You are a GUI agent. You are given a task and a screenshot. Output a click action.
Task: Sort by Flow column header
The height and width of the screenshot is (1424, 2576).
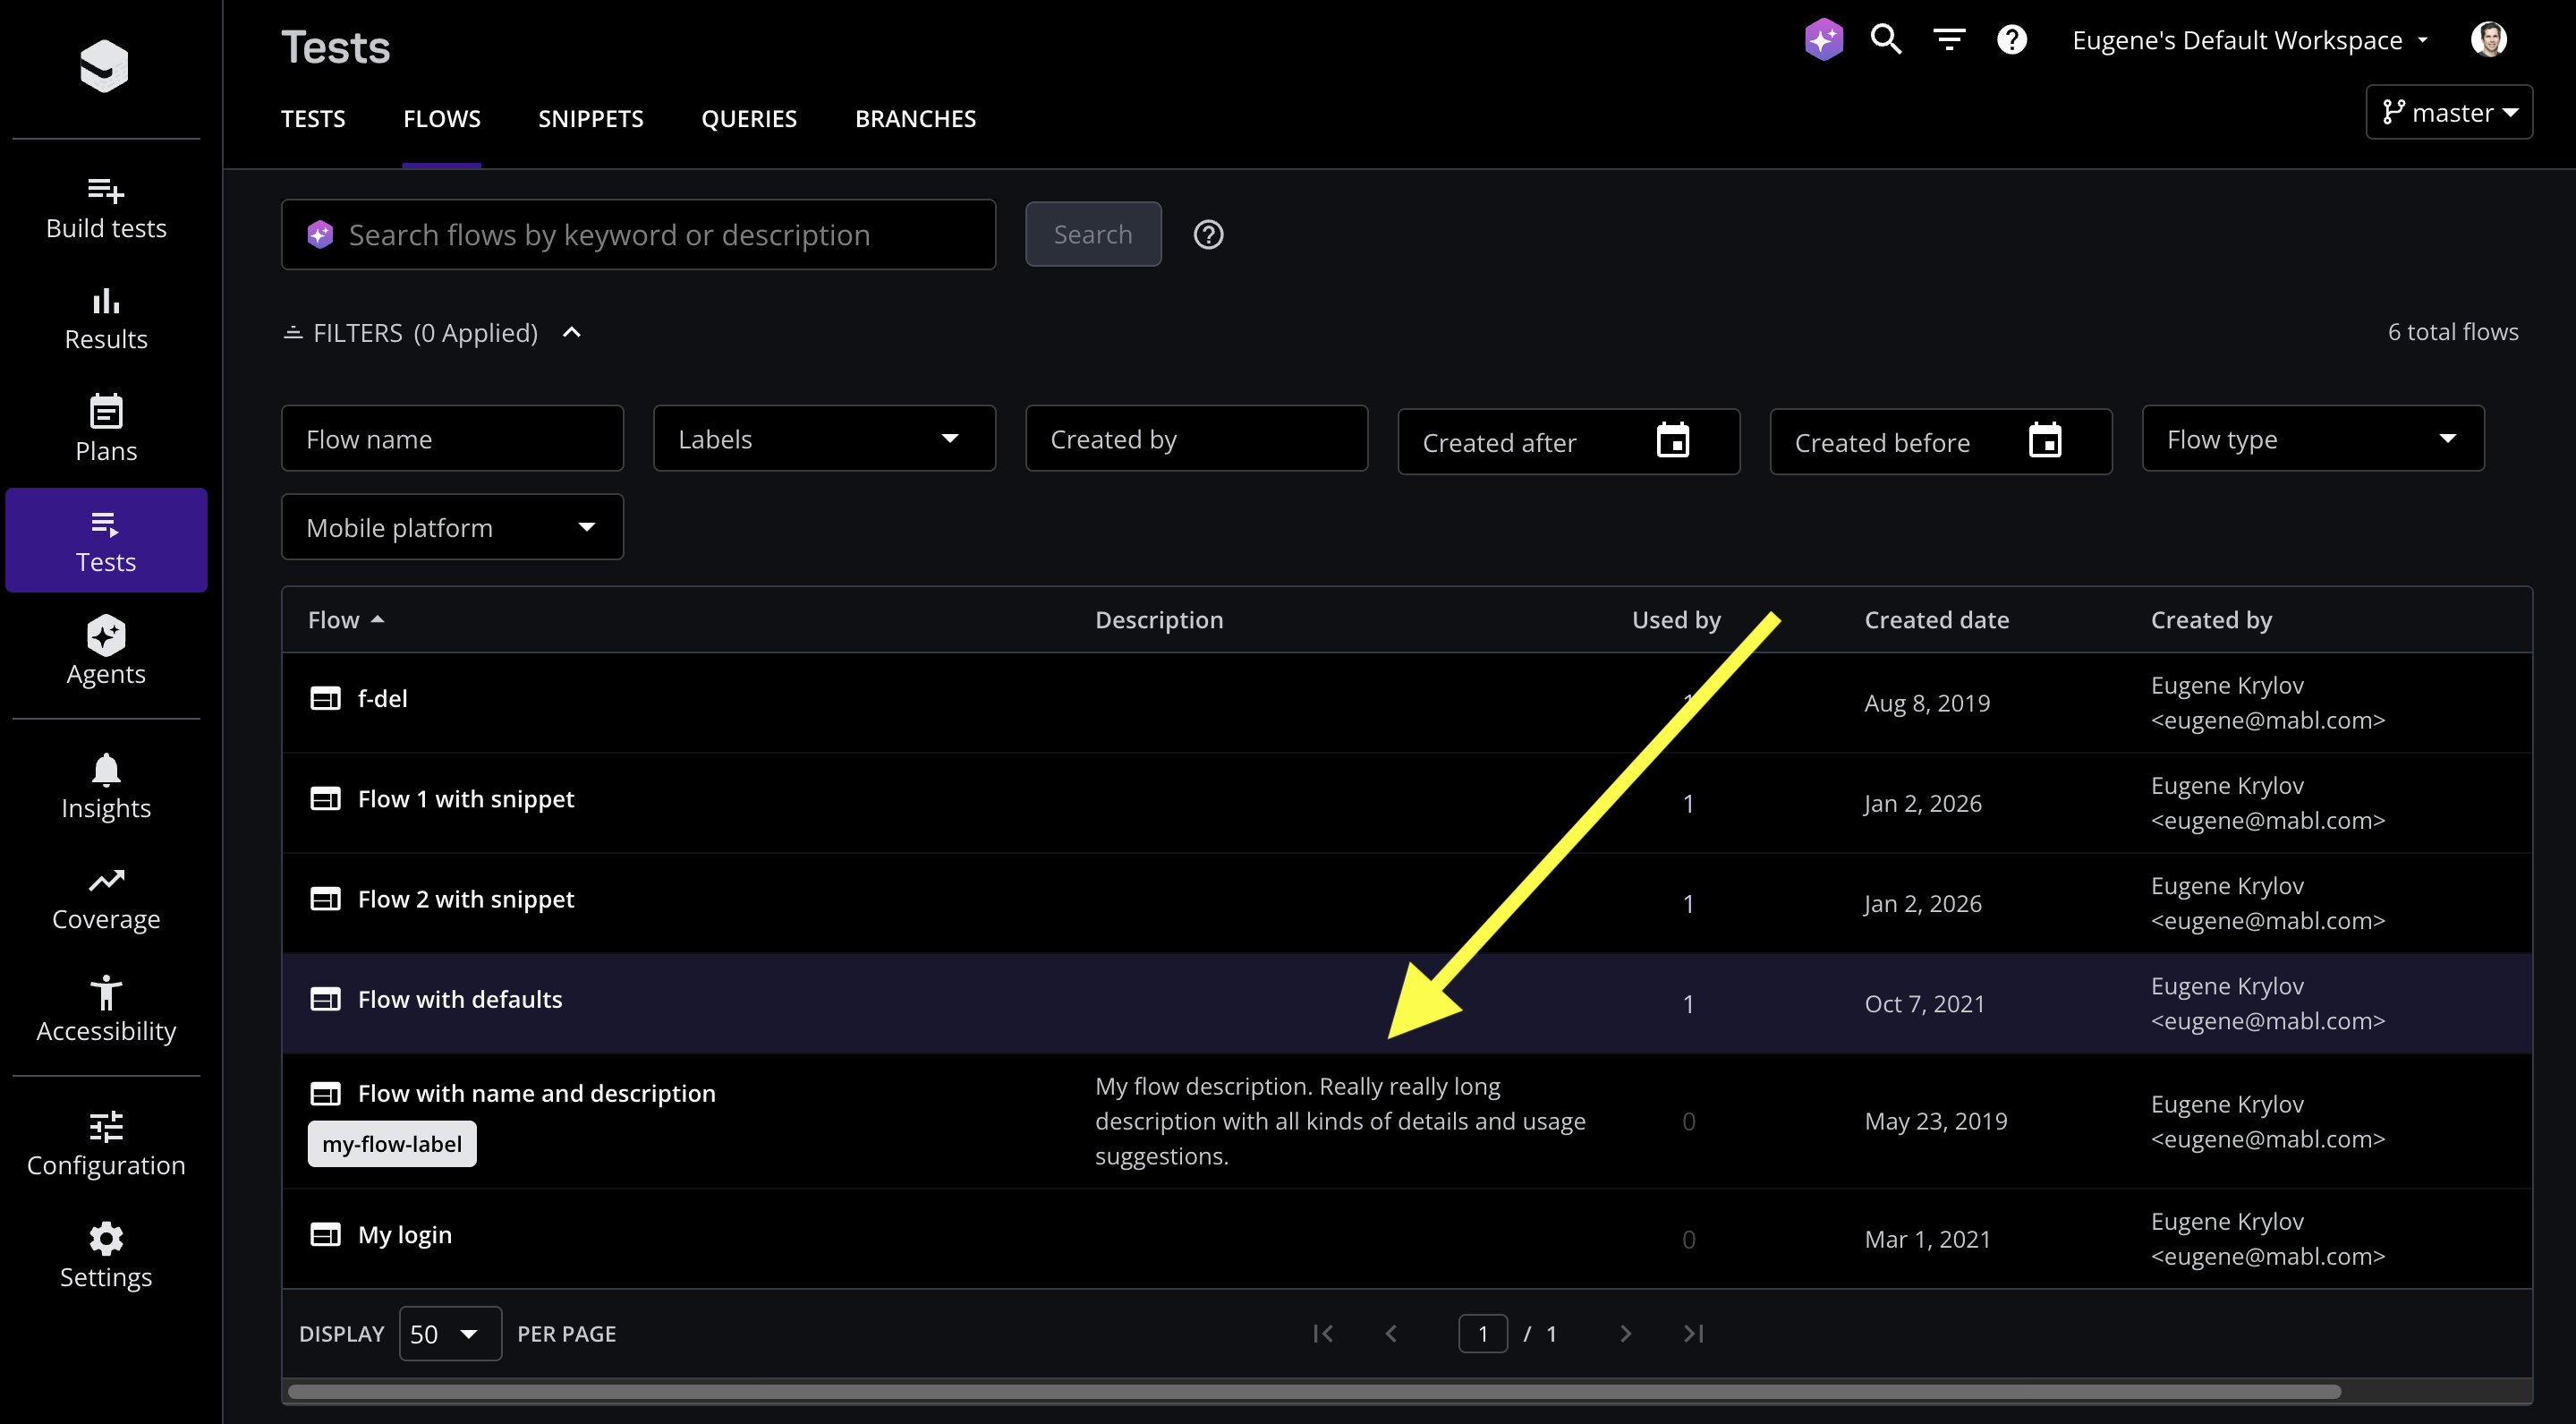346,620
